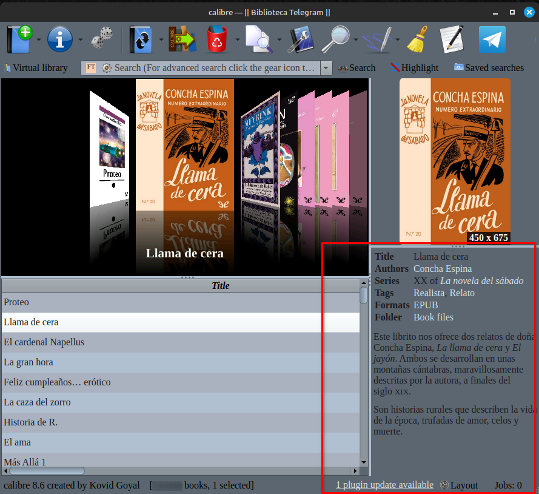Viewport: 539px width, 494px height.
Task: Open the Find duplicates dropdown arrow
Action: coord(279,39)
